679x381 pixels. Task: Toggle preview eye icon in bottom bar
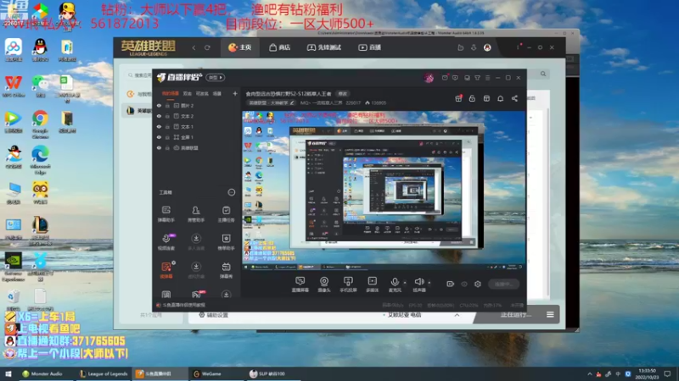[463, 284]
